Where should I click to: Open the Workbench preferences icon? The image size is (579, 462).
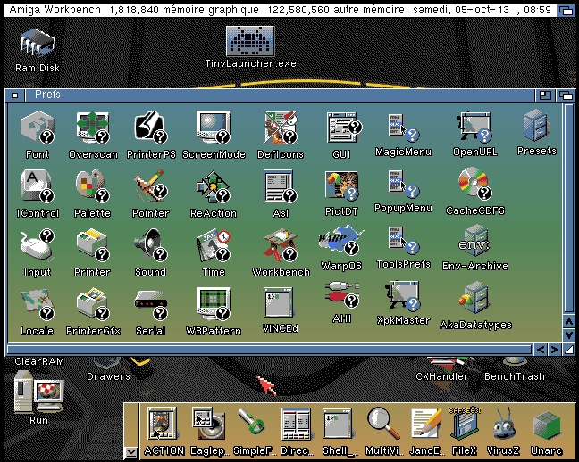tap(281, 245)
